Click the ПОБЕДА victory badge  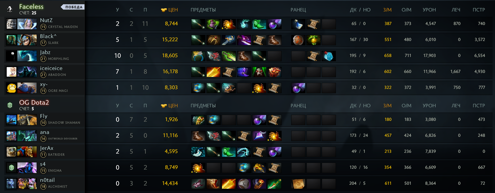73,7
